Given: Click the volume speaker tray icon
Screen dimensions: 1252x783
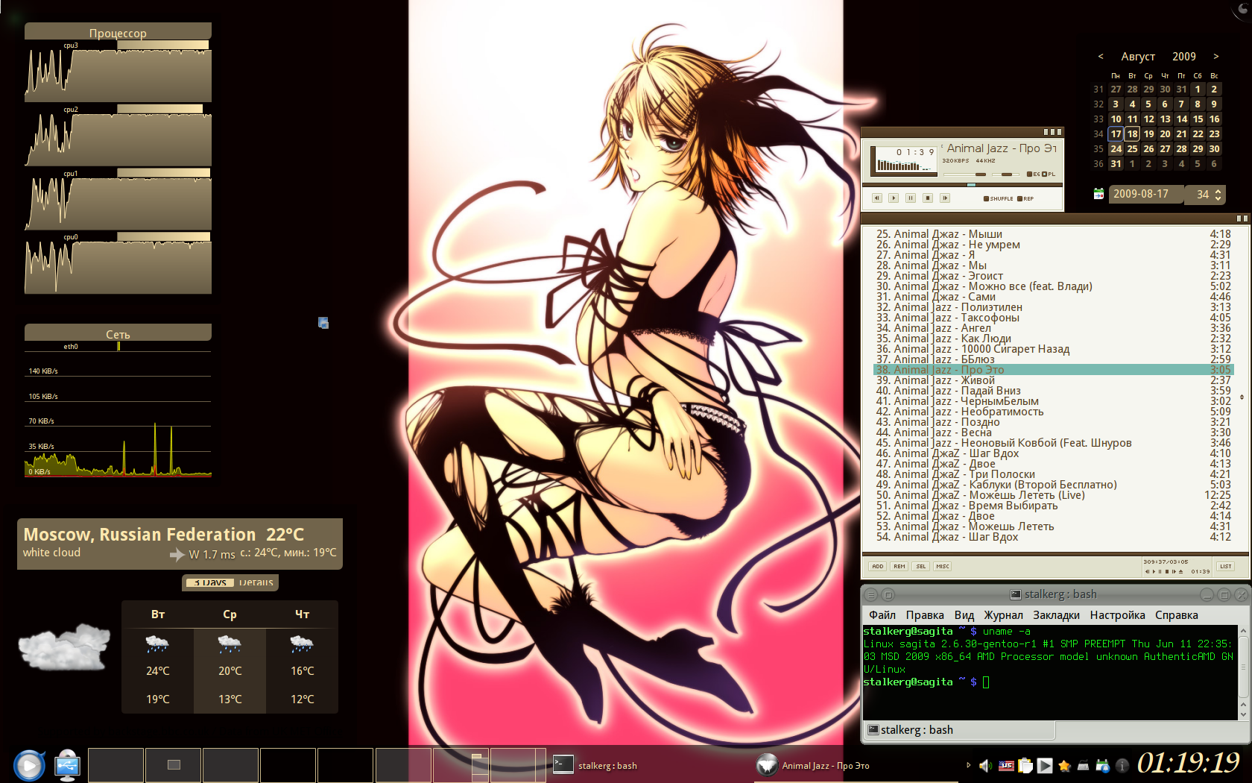Looking at the screenshot, I should pyautogui.click(x=985, y=766).
